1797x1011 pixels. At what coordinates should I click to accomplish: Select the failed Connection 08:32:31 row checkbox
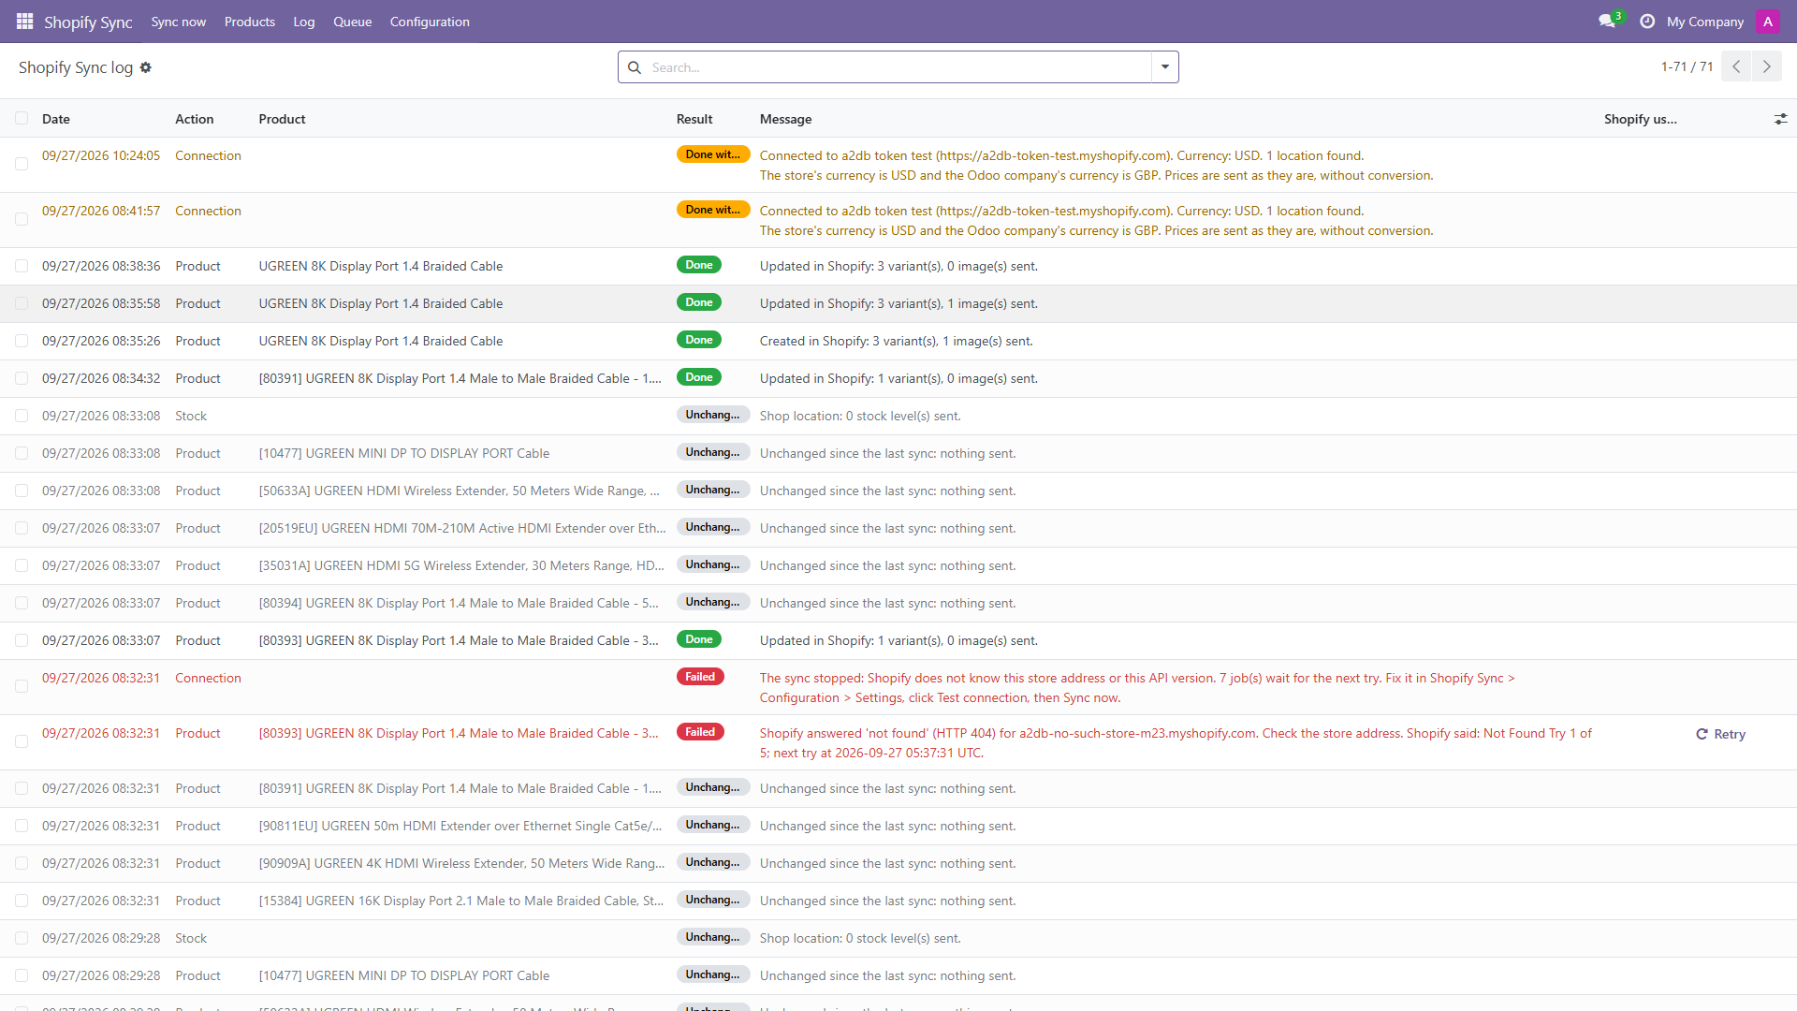(22, 686)
